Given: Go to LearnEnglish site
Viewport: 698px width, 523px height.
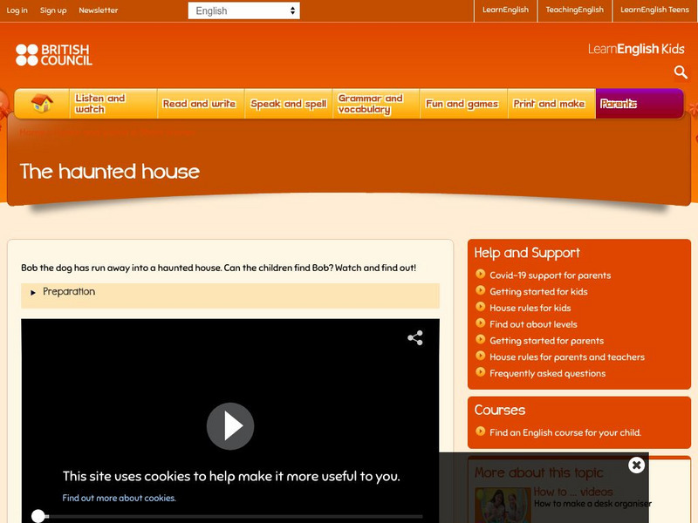Looking at the screenshot, I should (x=506, y=10).
